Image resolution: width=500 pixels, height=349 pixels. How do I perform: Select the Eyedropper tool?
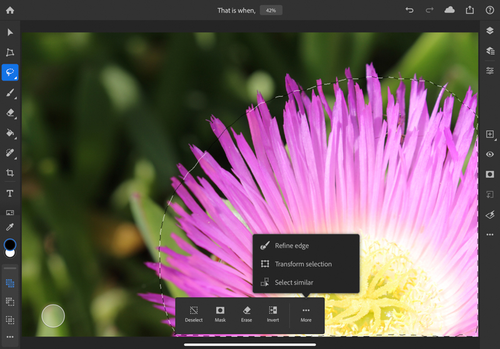pyautogui.click(x=10, y=227)
